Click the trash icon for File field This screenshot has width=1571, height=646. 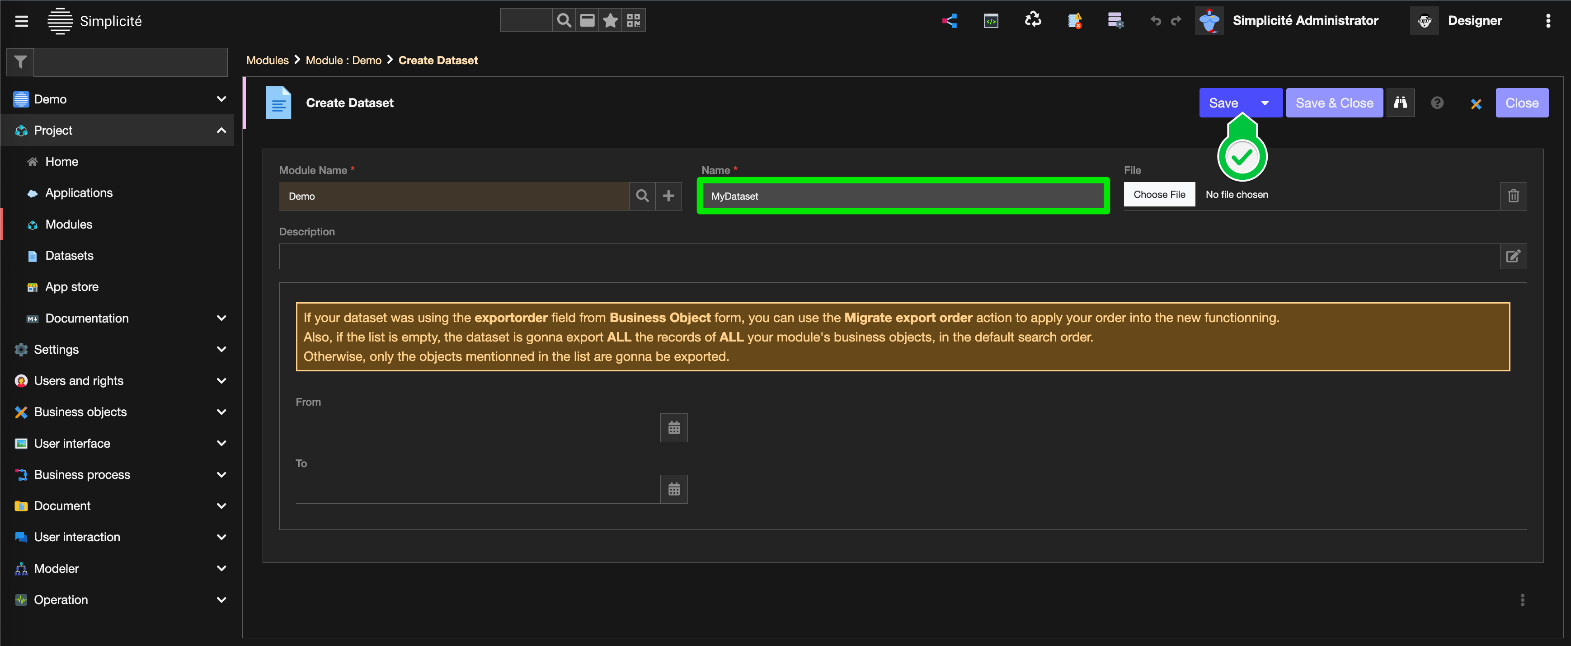(1513, 196)
